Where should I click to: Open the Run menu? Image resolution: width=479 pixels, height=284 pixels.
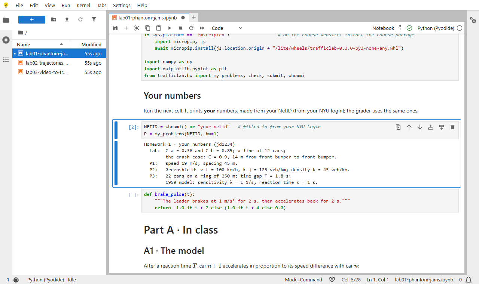(x=66, y=5)
